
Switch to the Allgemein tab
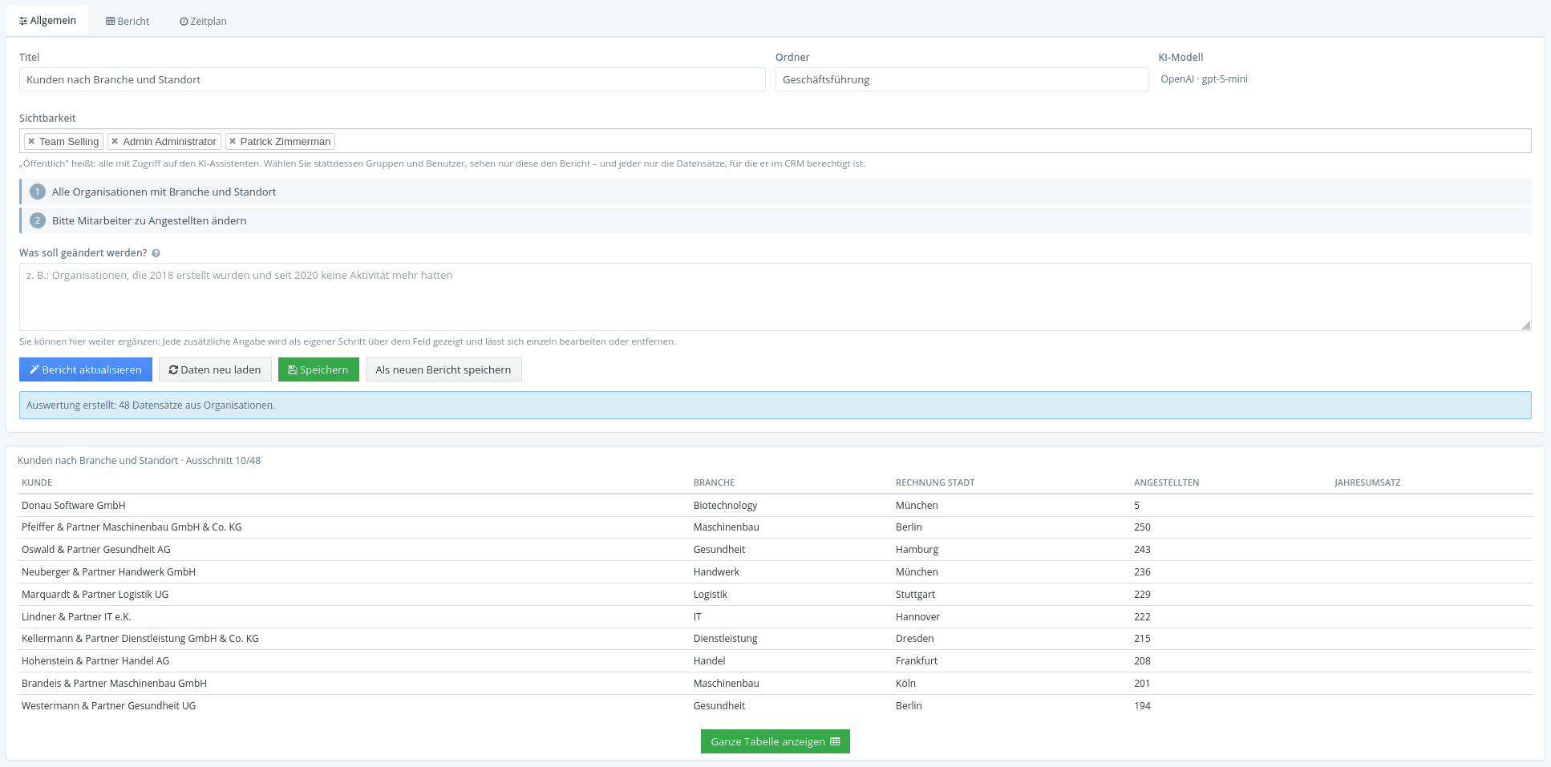[x=47, y=21]
